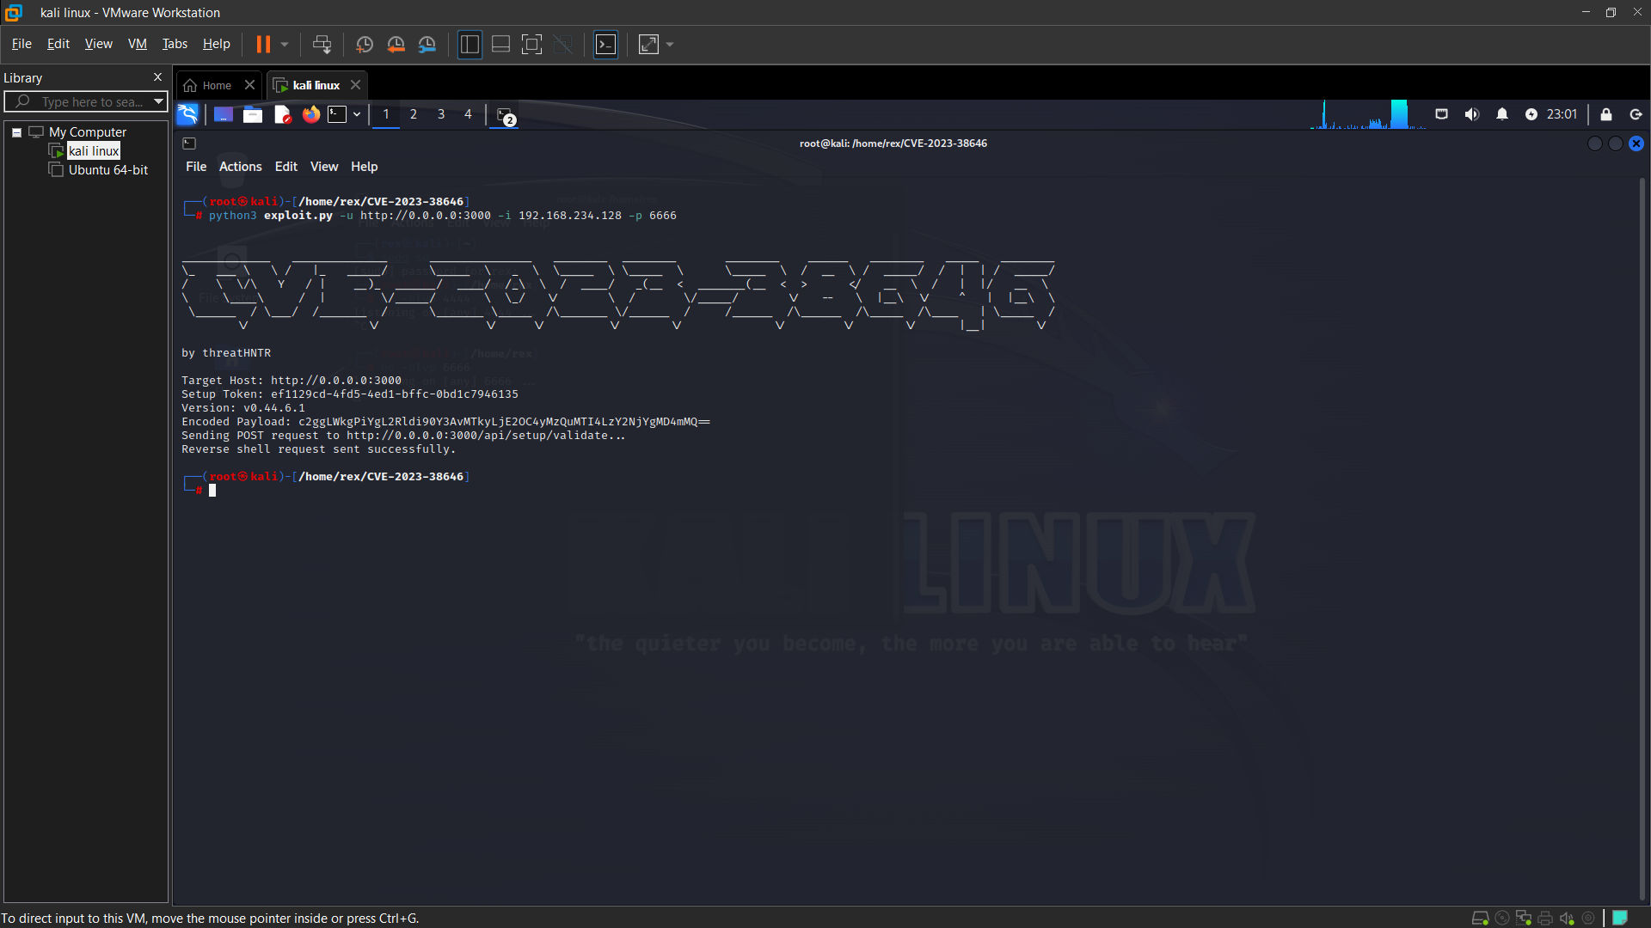This screenshot has width=1651, height=928.
Task: Launch Firefox from the Kali panel
Action: click(310, 114)
